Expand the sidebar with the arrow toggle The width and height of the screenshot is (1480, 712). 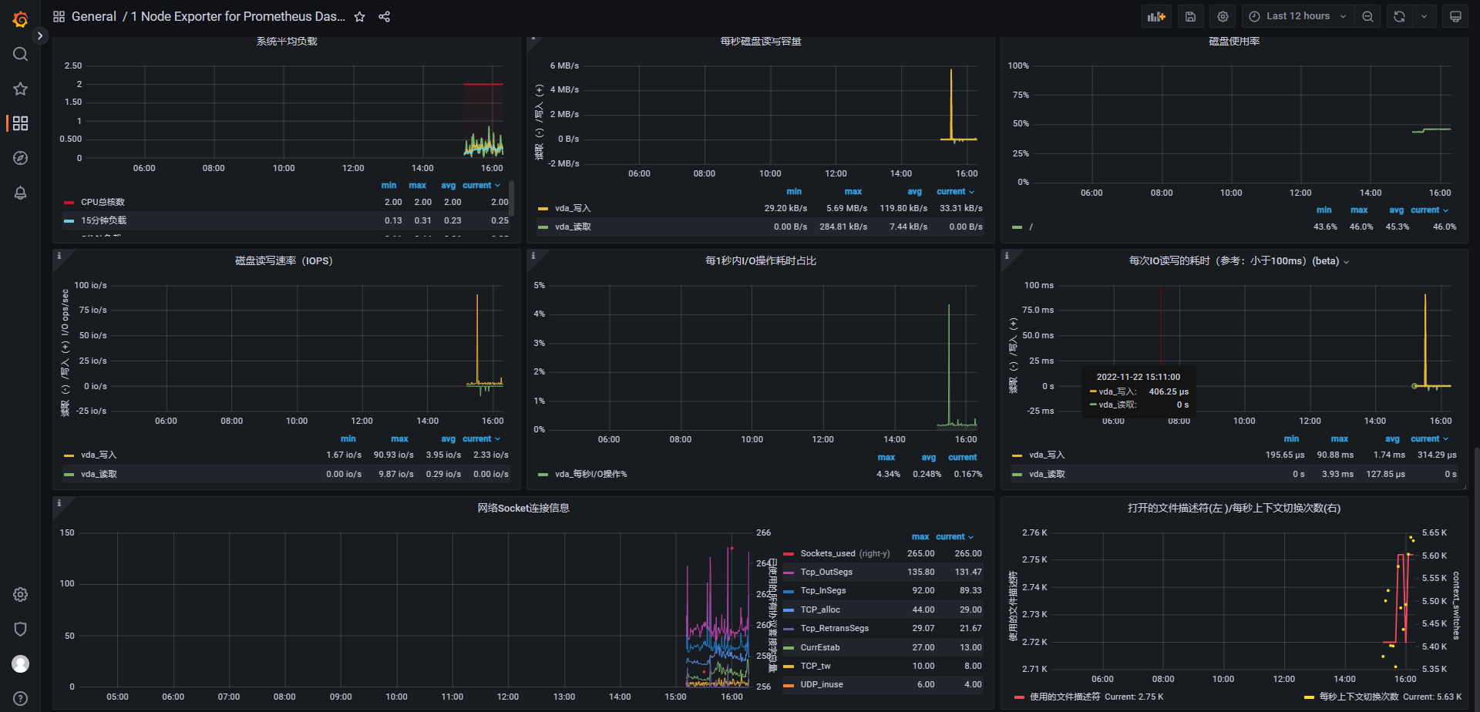pos(40,35)
